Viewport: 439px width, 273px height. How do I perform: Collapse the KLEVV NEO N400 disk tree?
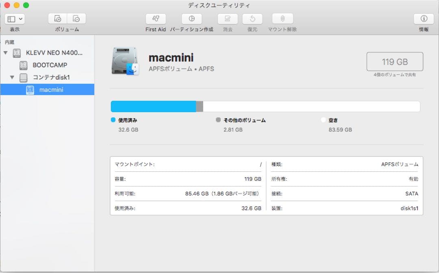click(x=6, y=53)
